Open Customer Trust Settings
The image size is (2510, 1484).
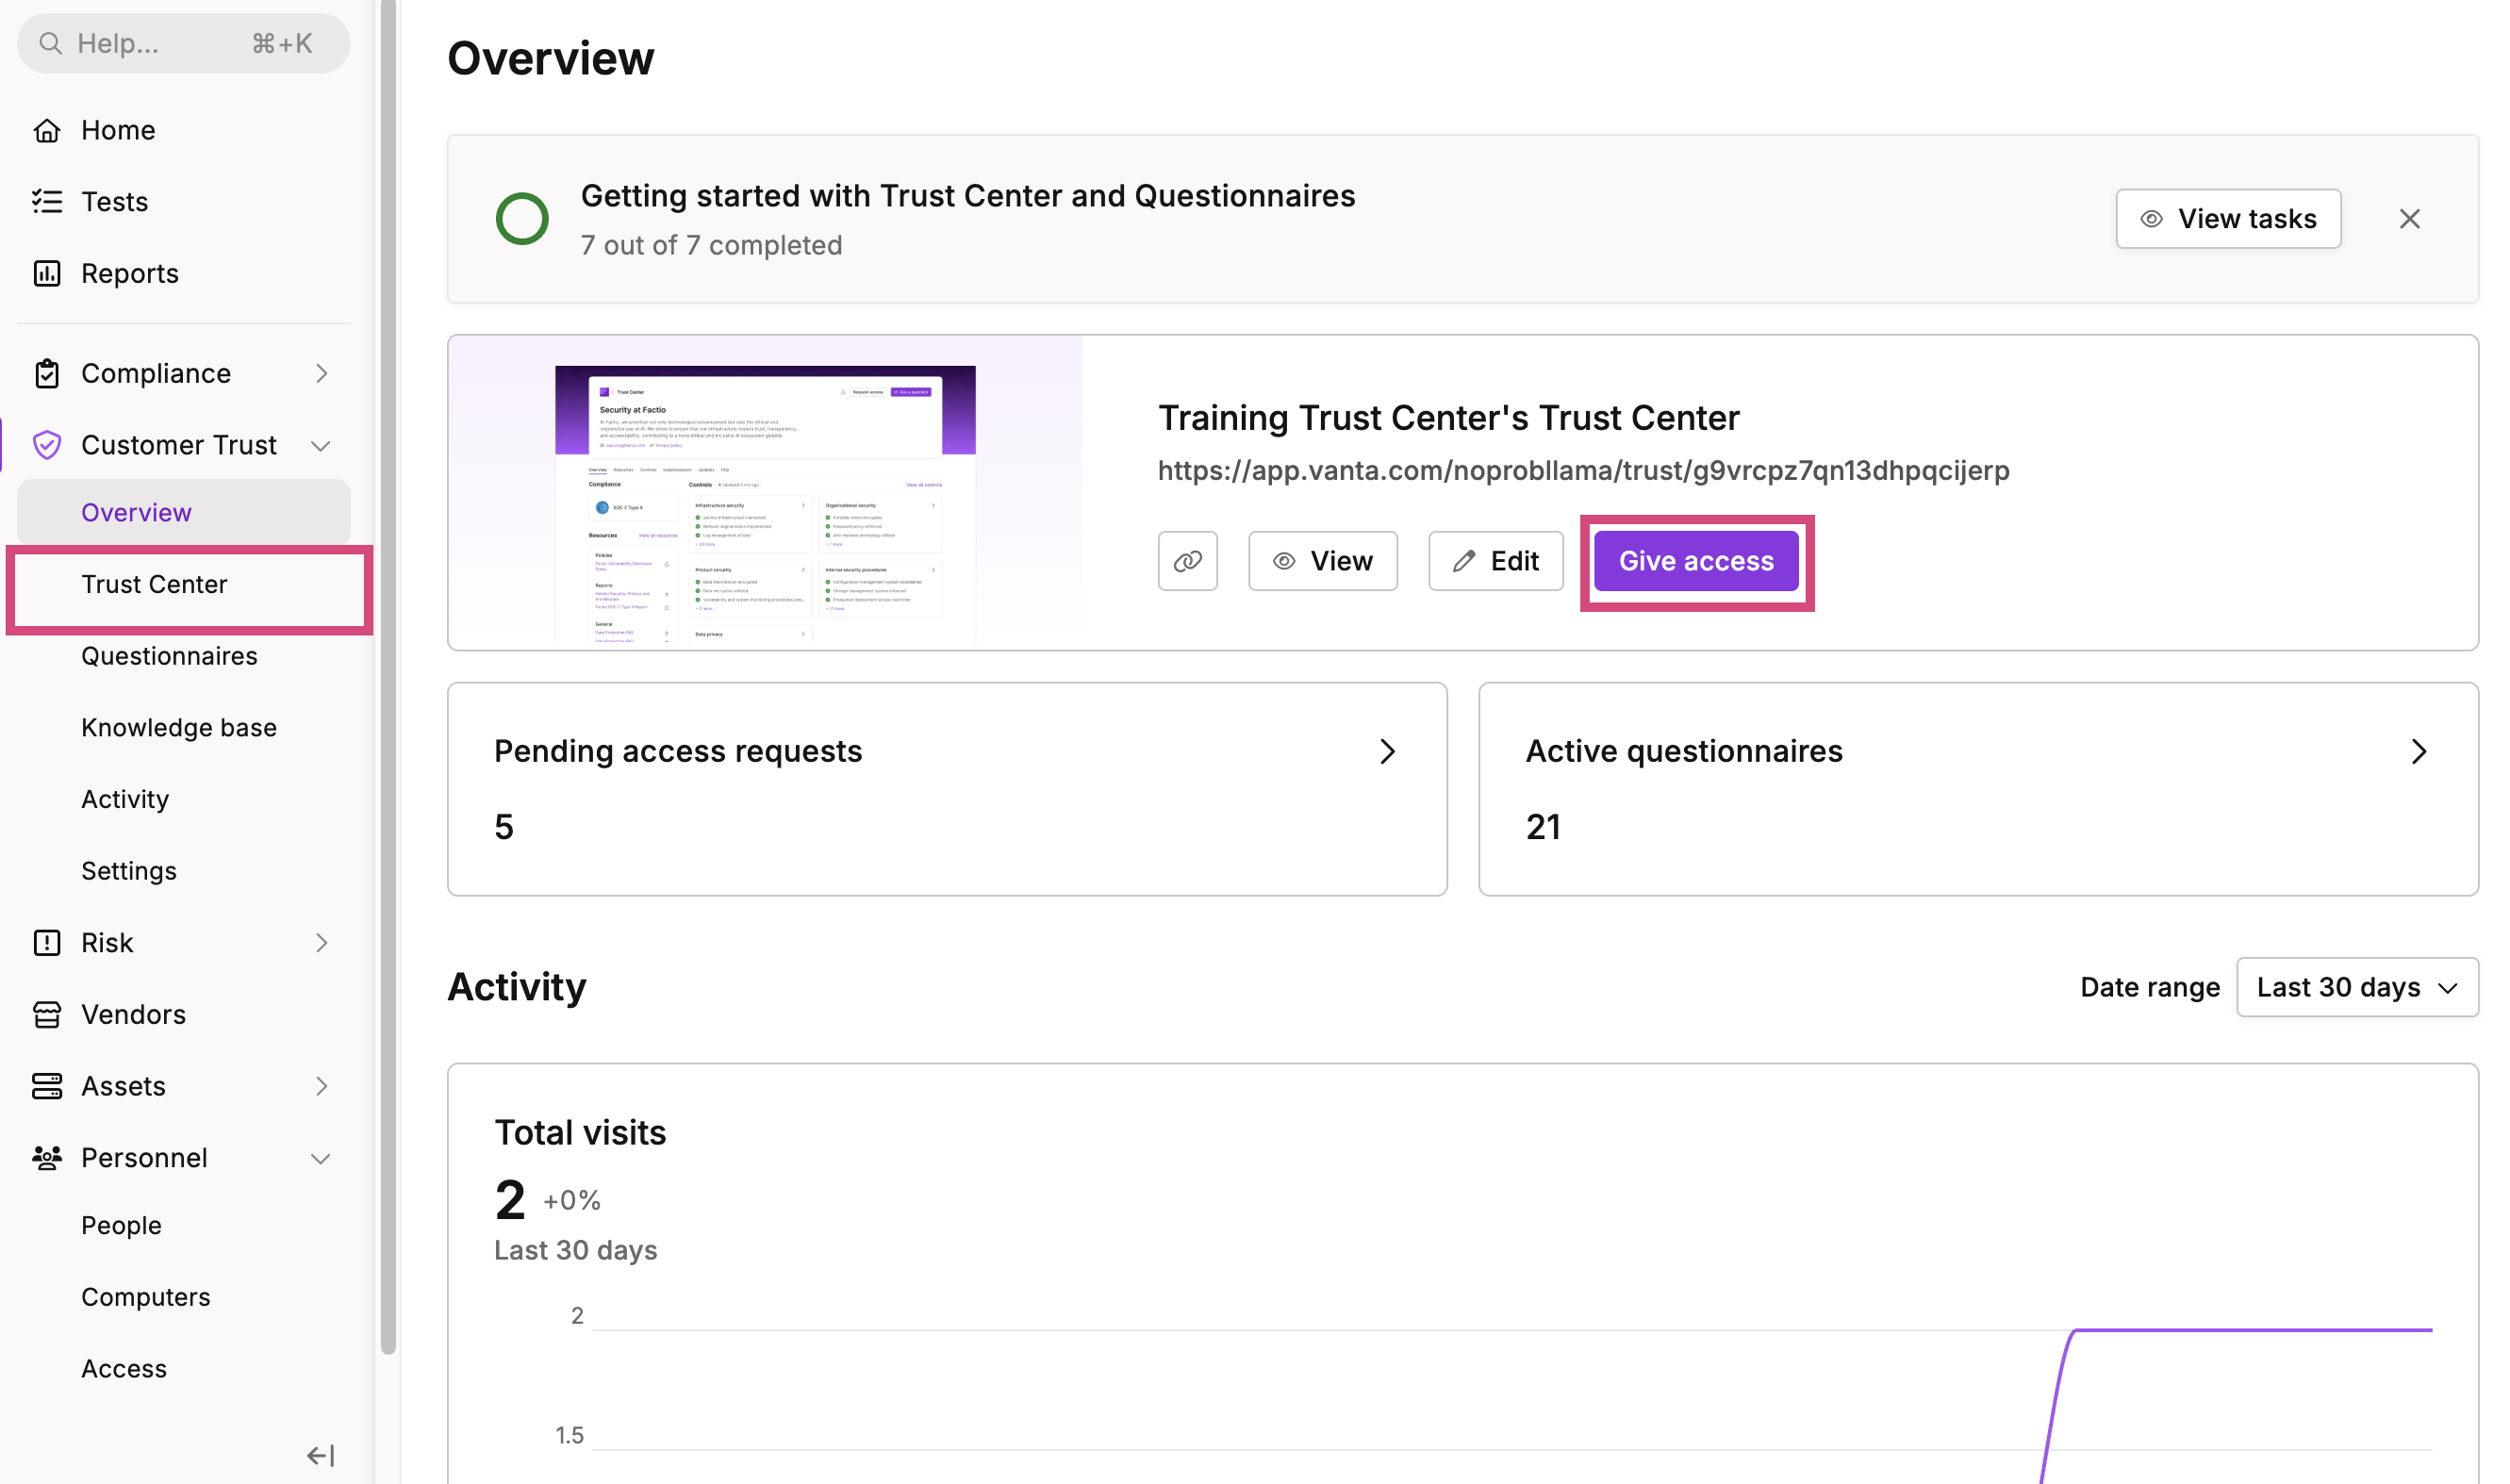pyautogui.click(x=184, y=871)
